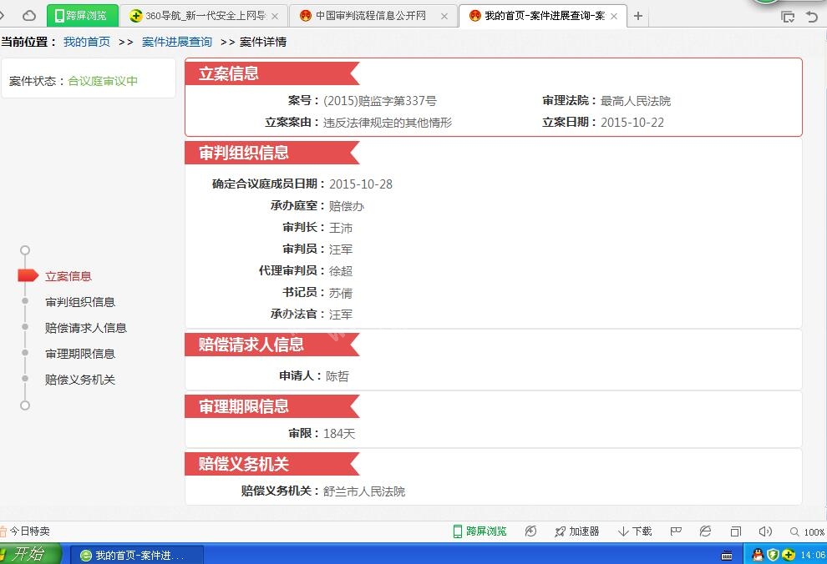Screen dimensions: 827x564
Task: Open the keyboard input method tray icon
Action: (727, 555)
